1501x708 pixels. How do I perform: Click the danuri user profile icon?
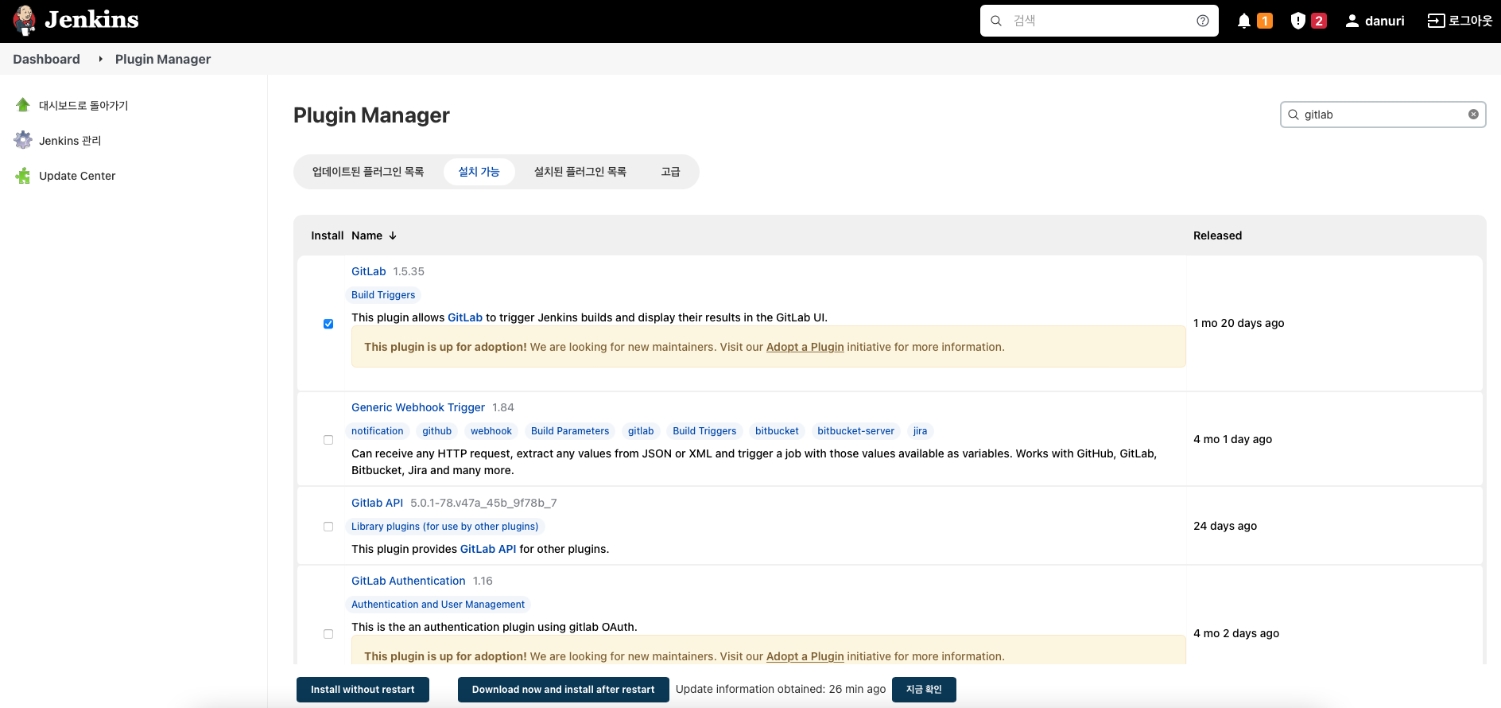pyautogui.click(x=1352, y=21)
